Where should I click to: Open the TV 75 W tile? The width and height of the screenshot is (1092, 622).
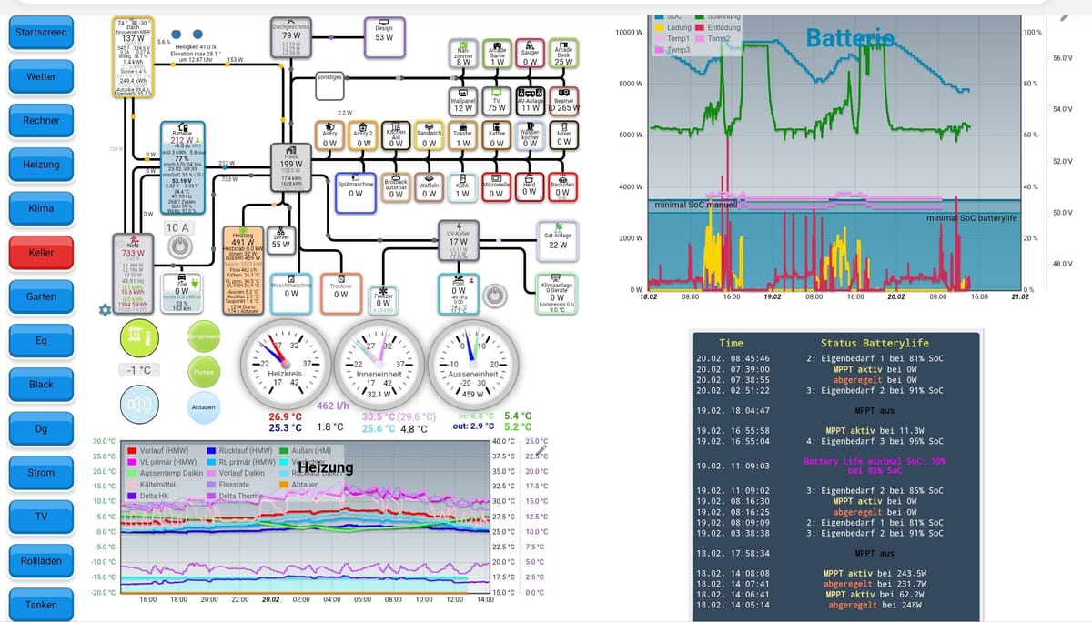tap(496, 101)
